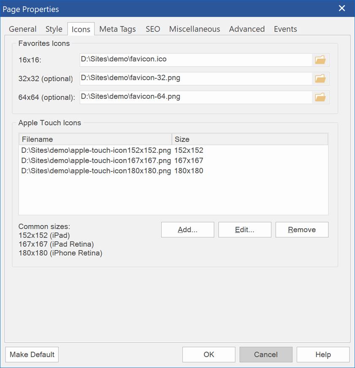Open the Style tab
Image resolution: width=355 pixels, height=368 pixels.
pyautogui.click(x=54, y=29)
